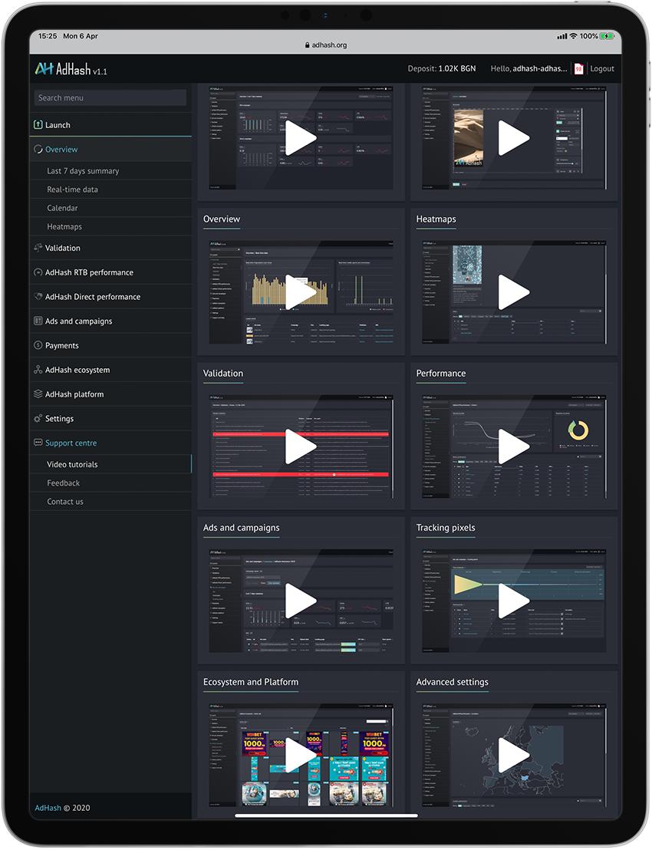
Task: Expand the AdHash platform menu section
Action: tap(74, 394)
